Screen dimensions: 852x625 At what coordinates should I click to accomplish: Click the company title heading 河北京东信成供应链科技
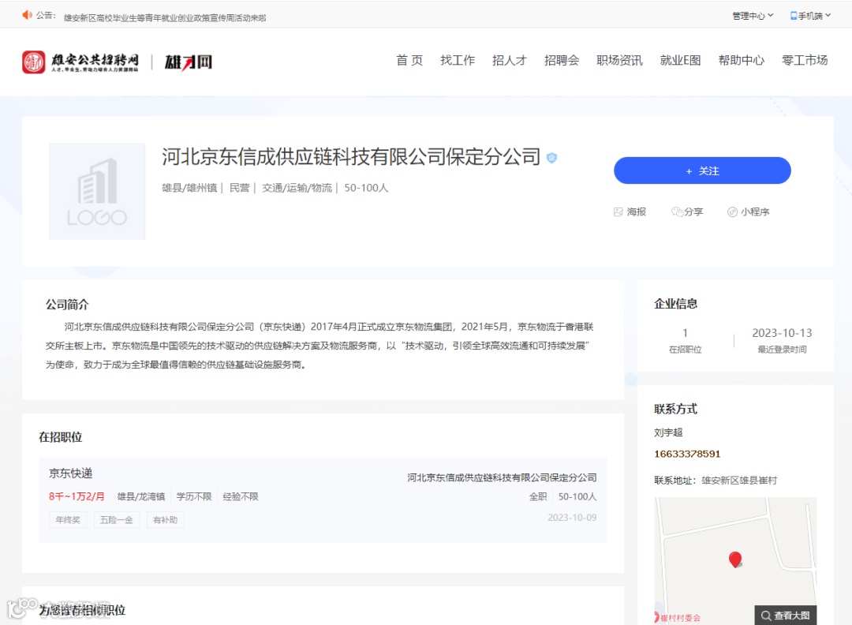351,157
